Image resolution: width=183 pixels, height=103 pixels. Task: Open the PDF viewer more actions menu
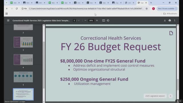(175, 21)
